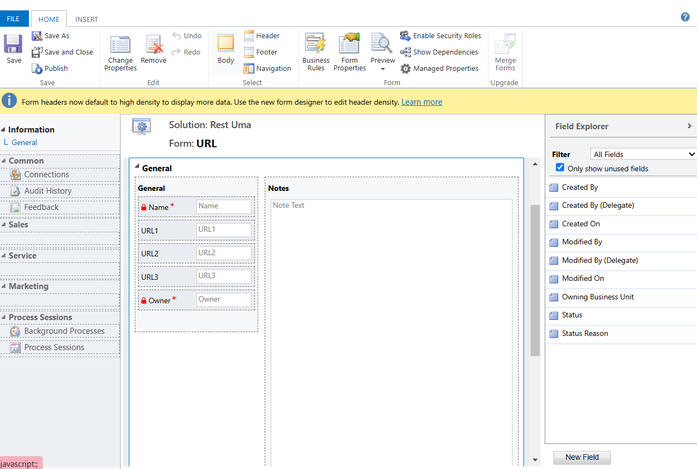The height and width of the screenshot is (469, 697).
Task: Click the New Field button
Action: click(582, 457)
